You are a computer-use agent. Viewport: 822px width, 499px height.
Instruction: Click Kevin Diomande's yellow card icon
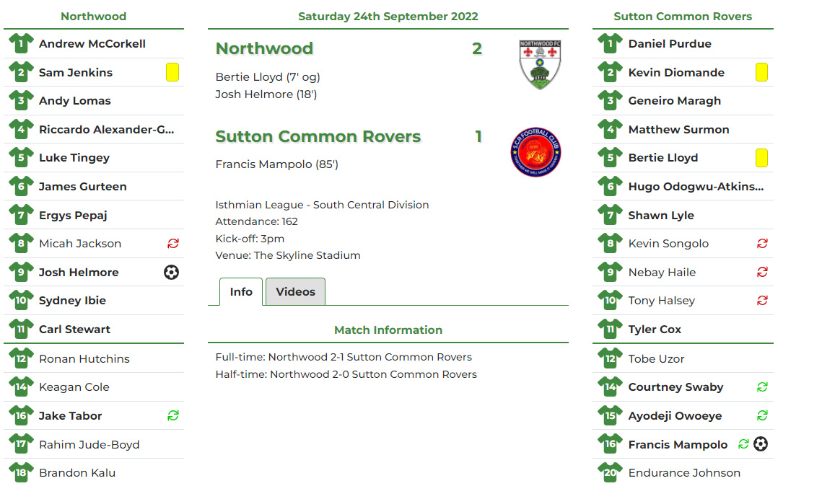(x=761, y=72)
